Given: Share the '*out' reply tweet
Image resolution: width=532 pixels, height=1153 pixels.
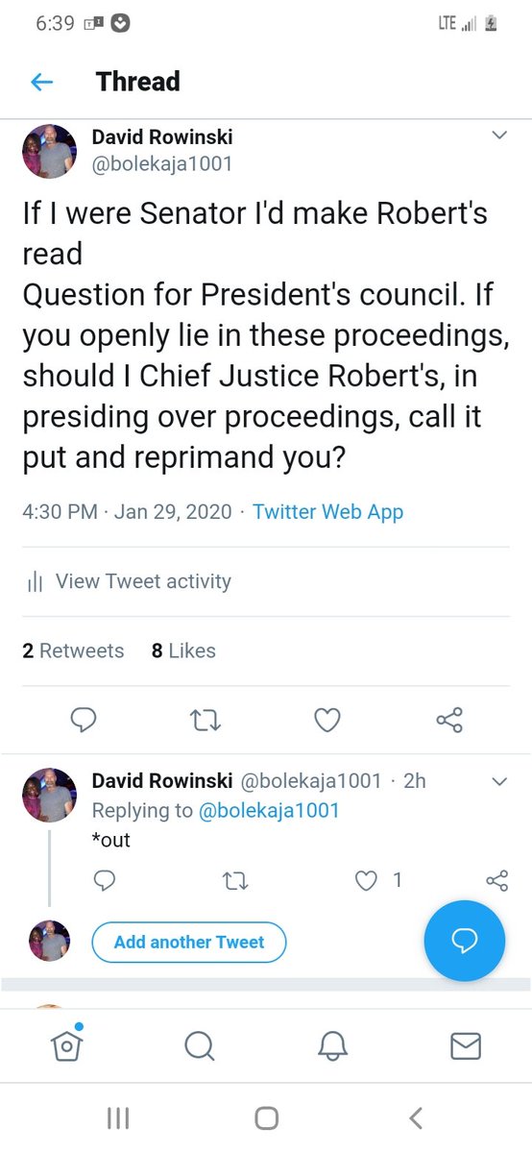Looking at the screenshot, I should (x=496, y=879).
